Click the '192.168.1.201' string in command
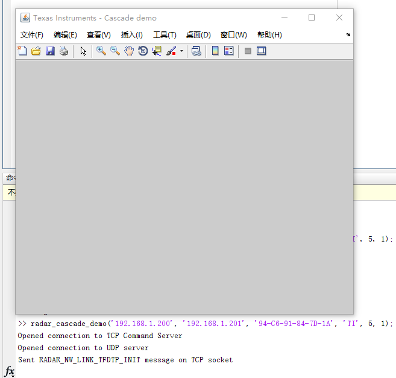The width and height of the screenshot is (396, 378). pos(214,324)
